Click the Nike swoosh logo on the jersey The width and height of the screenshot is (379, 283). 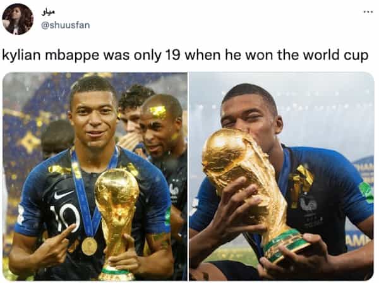[64, 195]
